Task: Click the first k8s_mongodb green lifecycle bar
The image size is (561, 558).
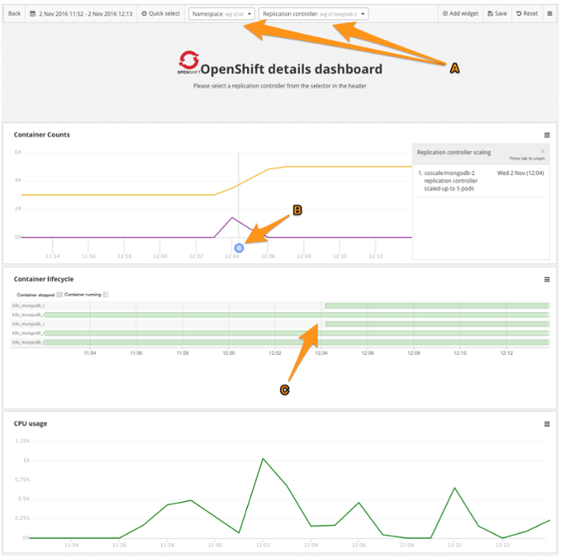Action: click(437, 306)
